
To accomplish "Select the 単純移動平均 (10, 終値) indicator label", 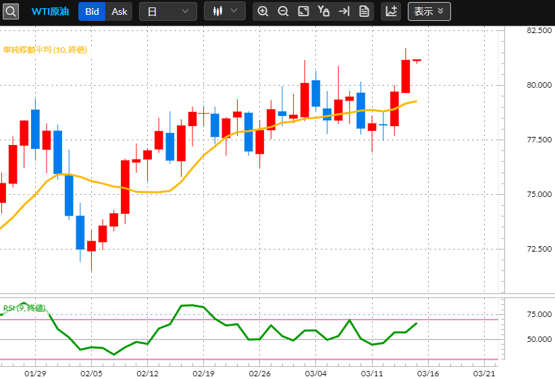I will tap(45, 50).
